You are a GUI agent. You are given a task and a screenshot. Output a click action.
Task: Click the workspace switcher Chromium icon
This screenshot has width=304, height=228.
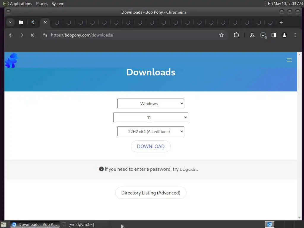270,224
